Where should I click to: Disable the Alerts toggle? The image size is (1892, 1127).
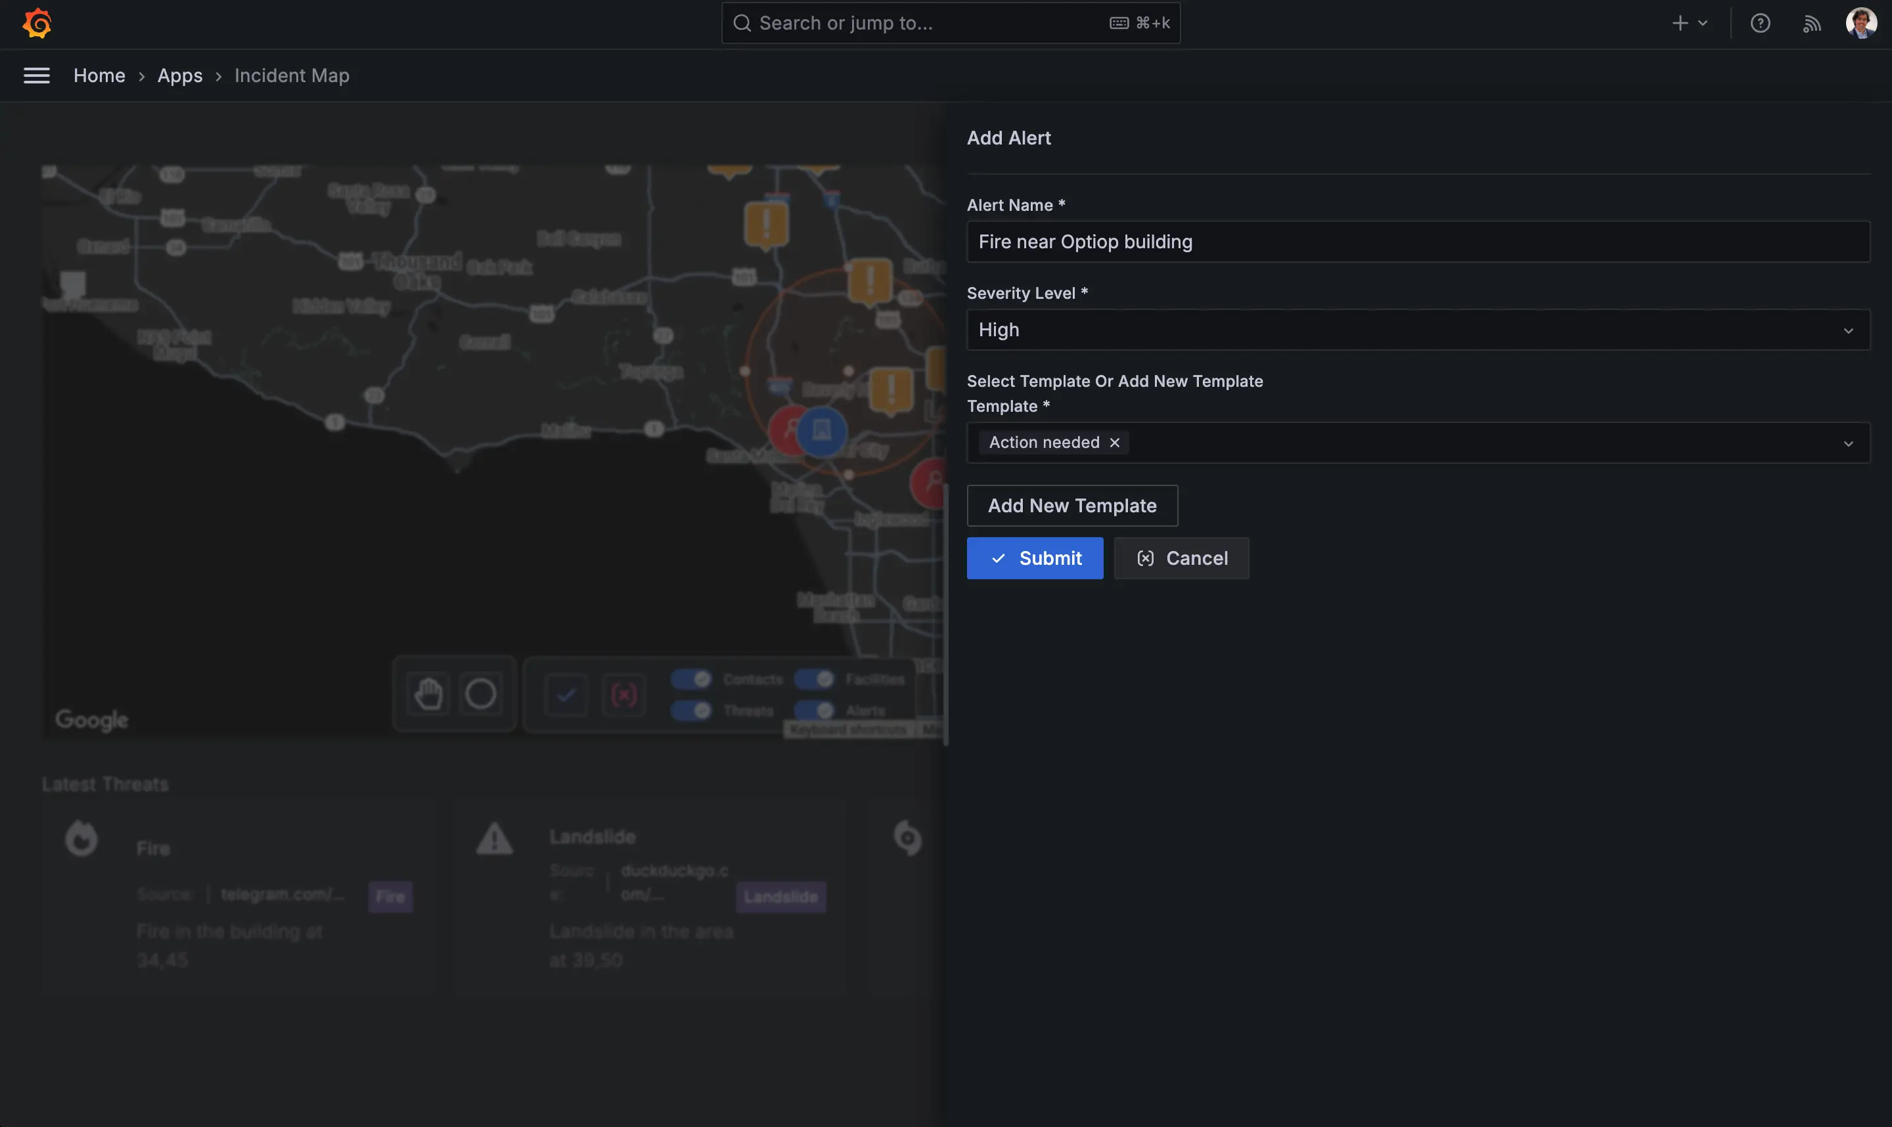pyautogui.click(x=815, y=709)
